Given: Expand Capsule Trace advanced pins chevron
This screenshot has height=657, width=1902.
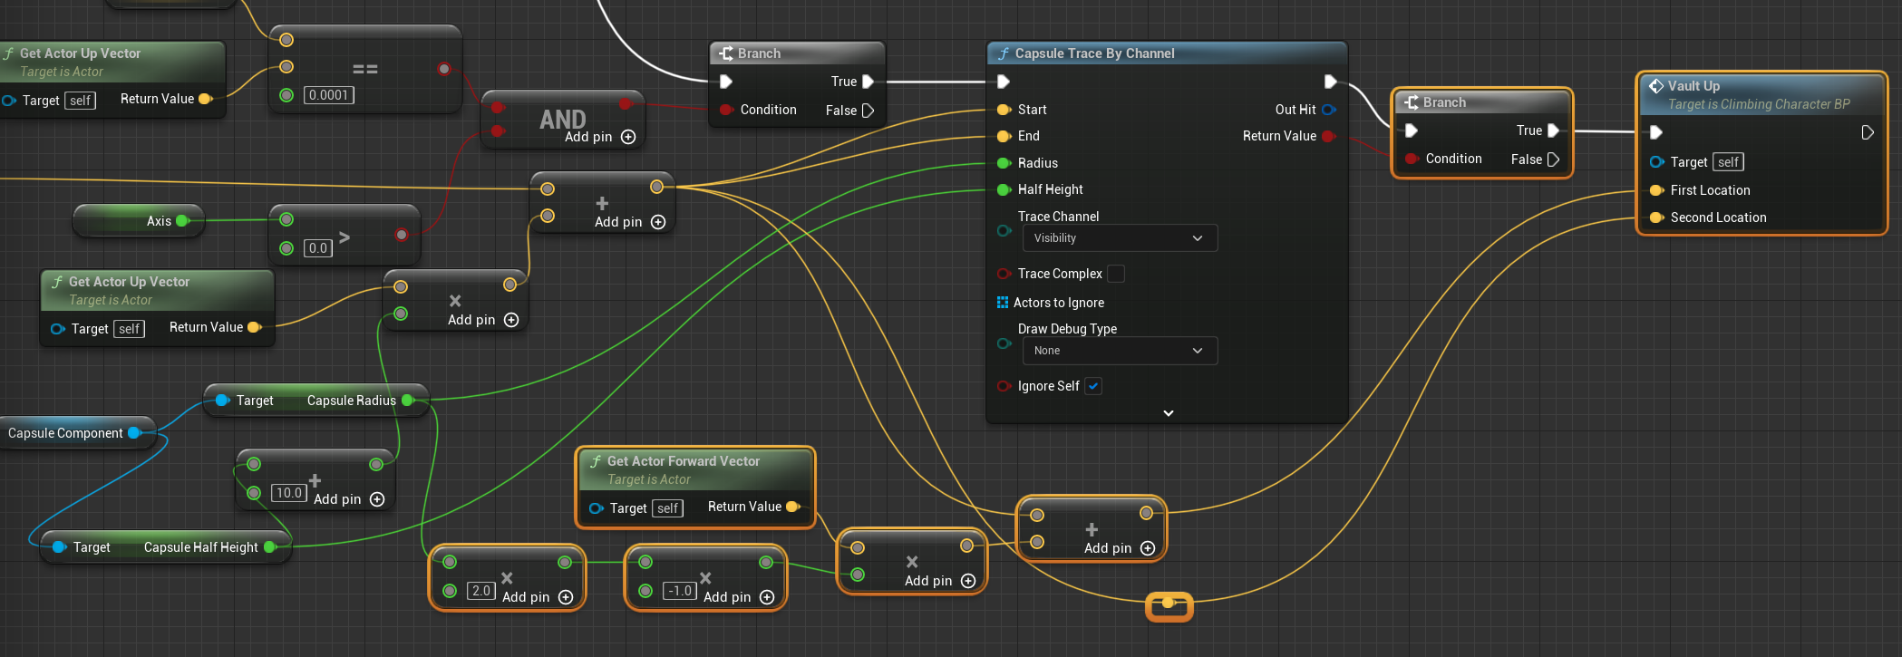Looking at the screenshot, I should point(1168,413).
